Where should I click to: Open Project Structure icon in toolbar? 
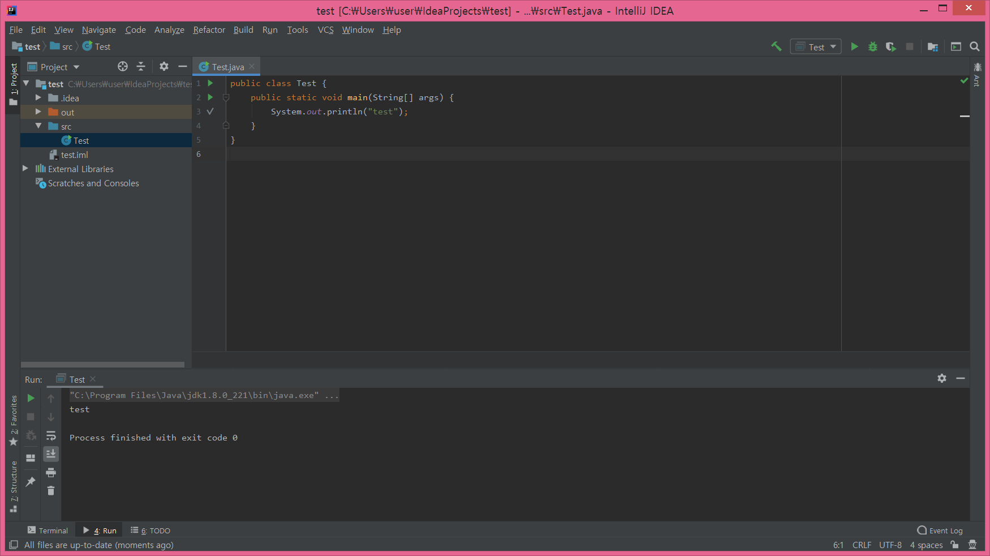click(933, 46)
